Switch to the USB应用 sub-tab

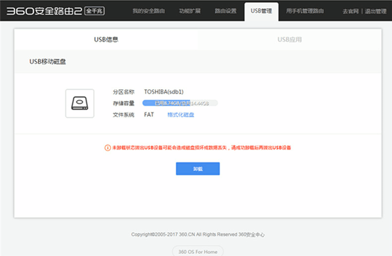[289, 40]
